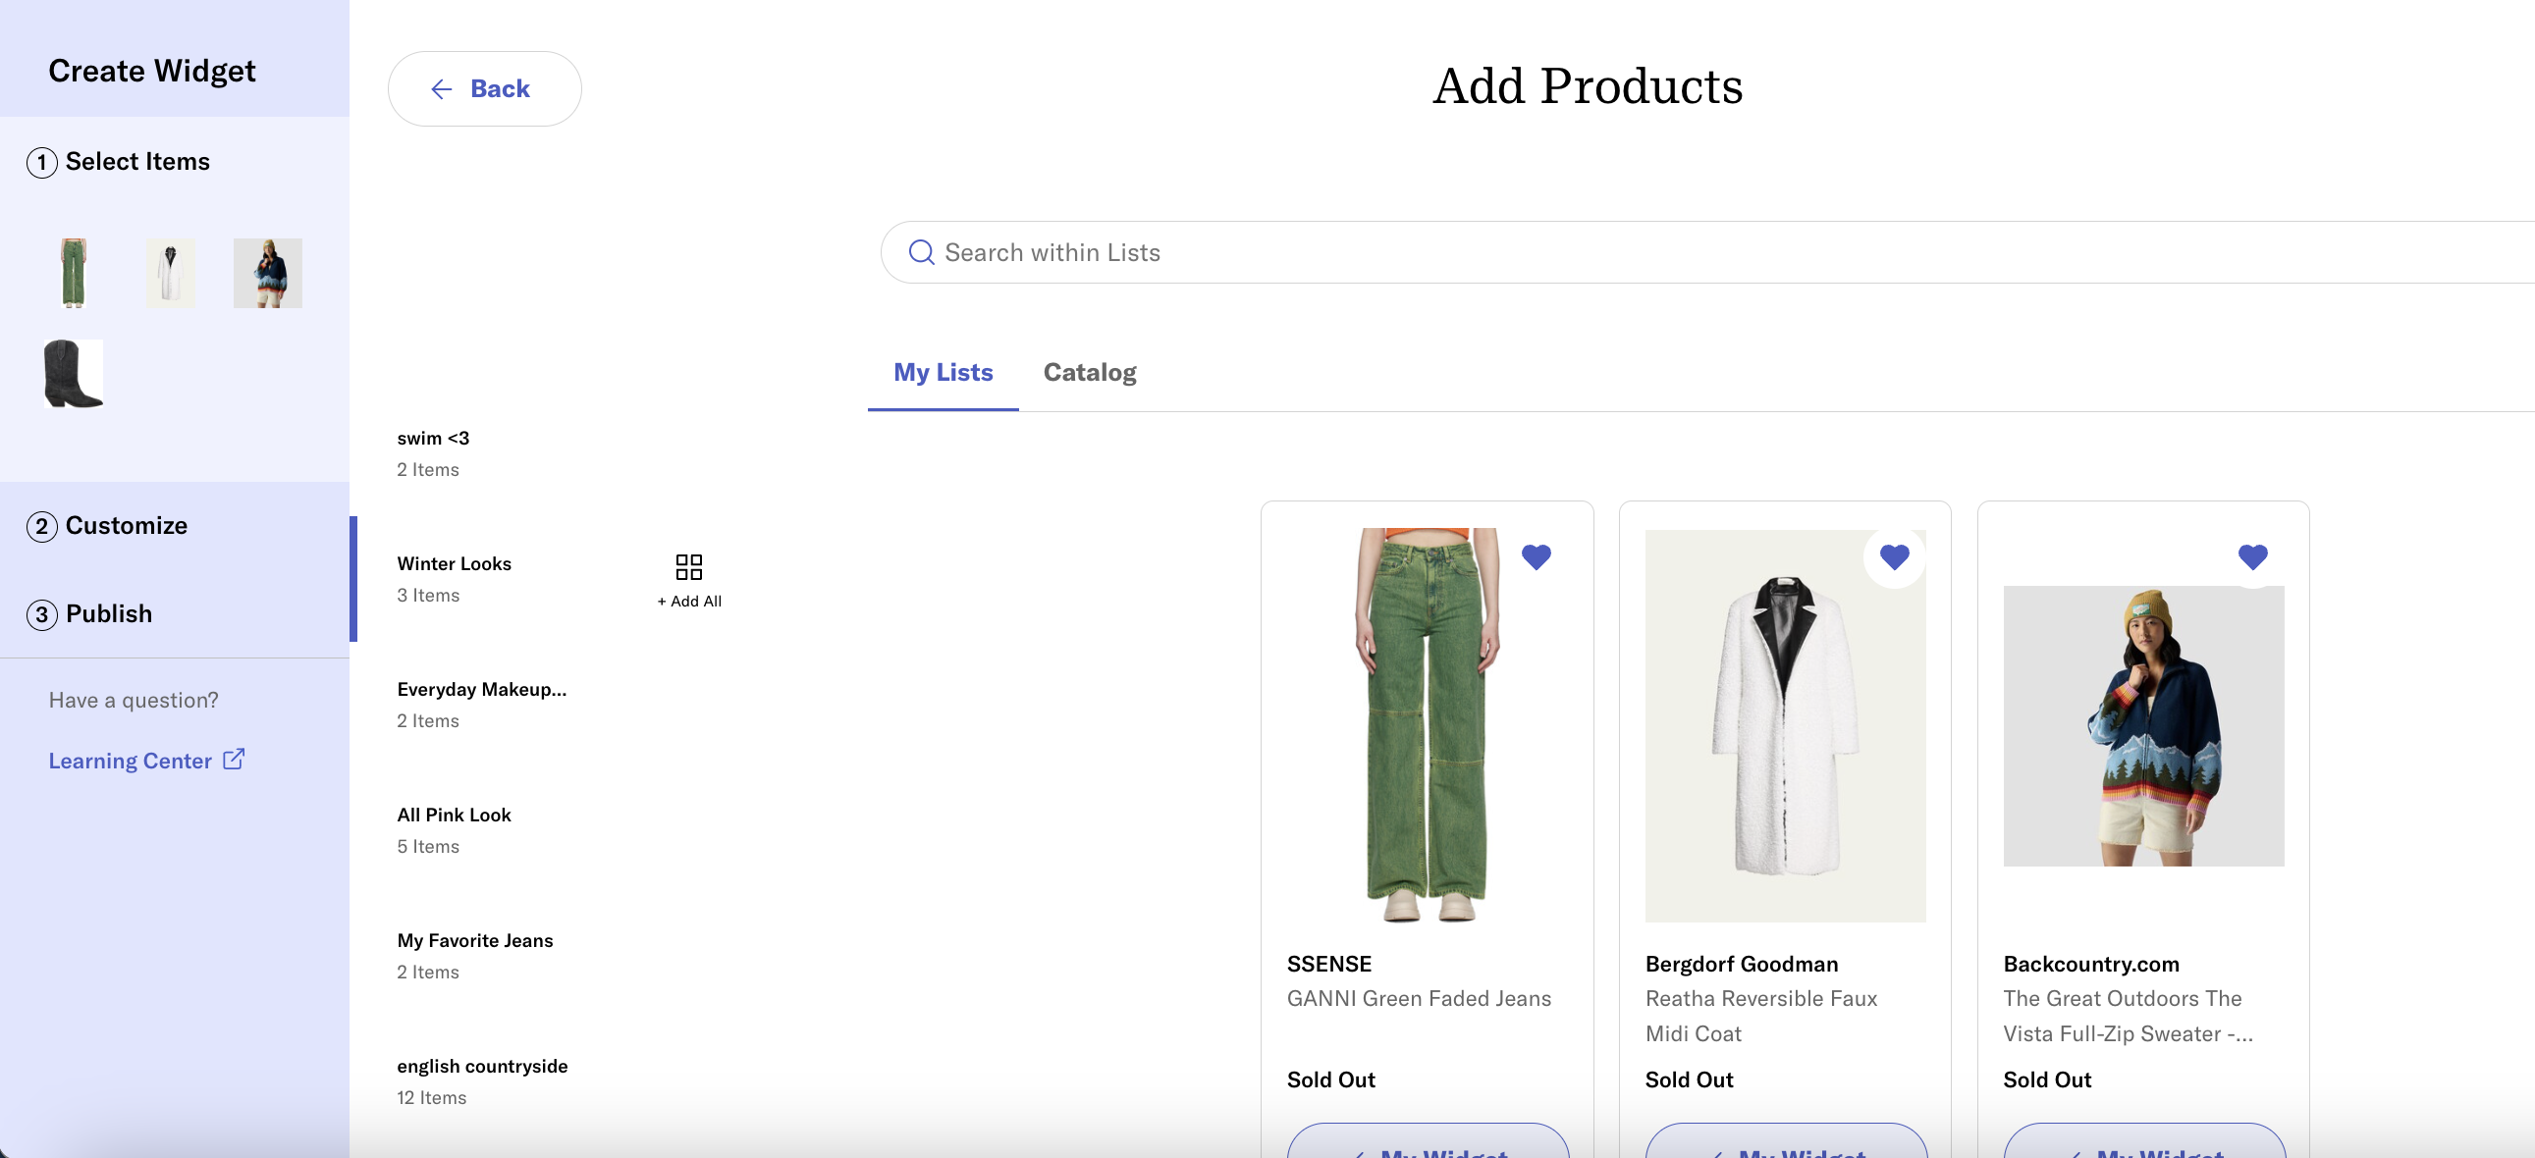2535x1158 pixels.
Task: Click the search magnifier icon
Action: pyautogui.click(x=921, y=253)
